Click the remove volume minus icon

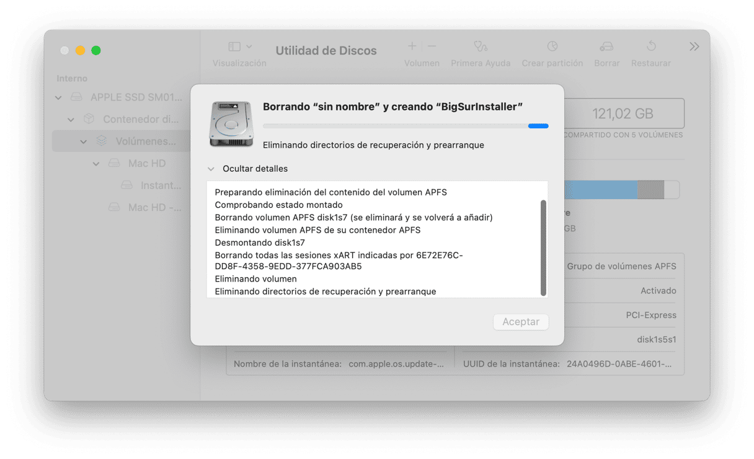[x=432, y=47]
